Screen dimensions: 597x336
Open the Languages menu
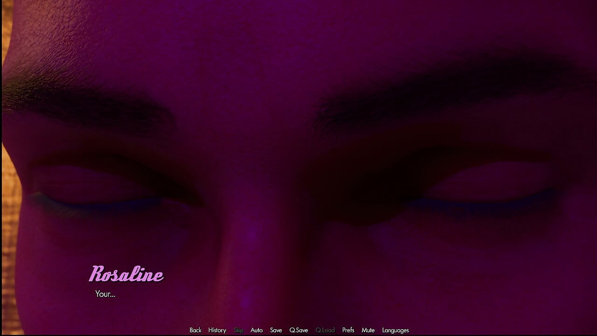396,330
